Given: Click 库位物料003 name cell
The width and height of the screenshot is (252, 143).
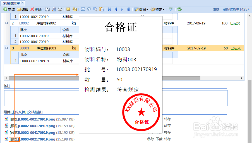Looking at the screenshot, I should (x=46, y=48).
